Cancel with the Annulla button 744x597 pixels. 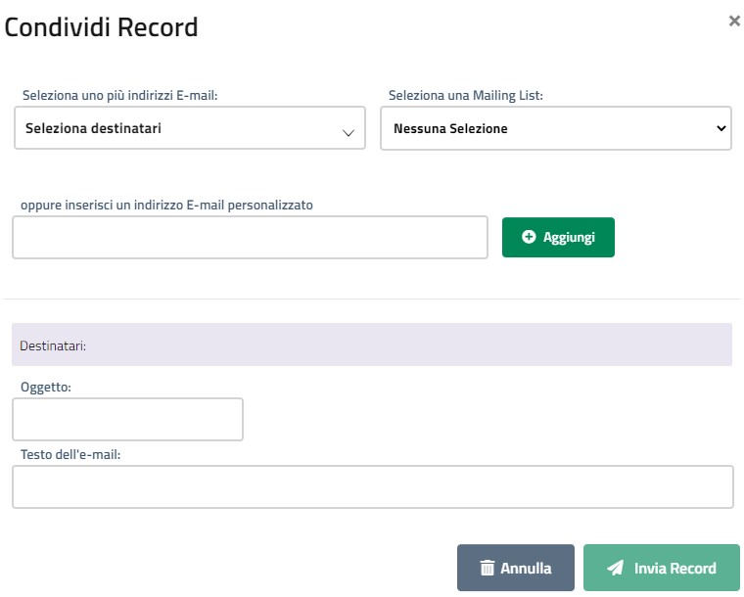pos(516,568)
